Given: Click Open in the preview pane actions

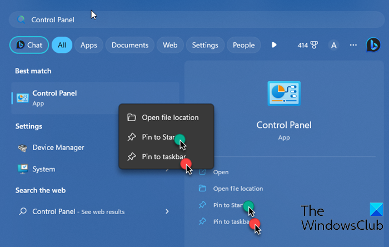Looking at the screenshot, I should [x=221, y=172].
